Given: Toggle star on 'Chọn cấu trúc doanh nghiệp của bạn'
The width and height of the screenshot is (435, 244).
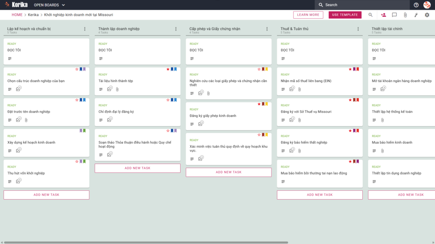Looking at the screenshot, I should [77, 69].
